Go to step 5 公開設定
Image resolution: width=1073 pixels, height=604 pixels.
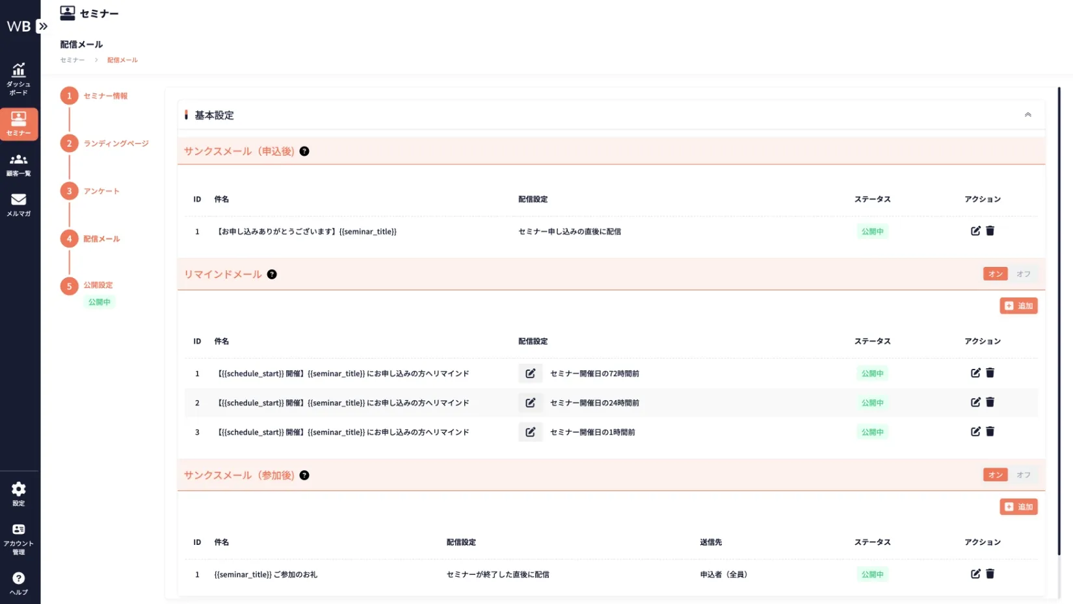[x=87, y=286]
